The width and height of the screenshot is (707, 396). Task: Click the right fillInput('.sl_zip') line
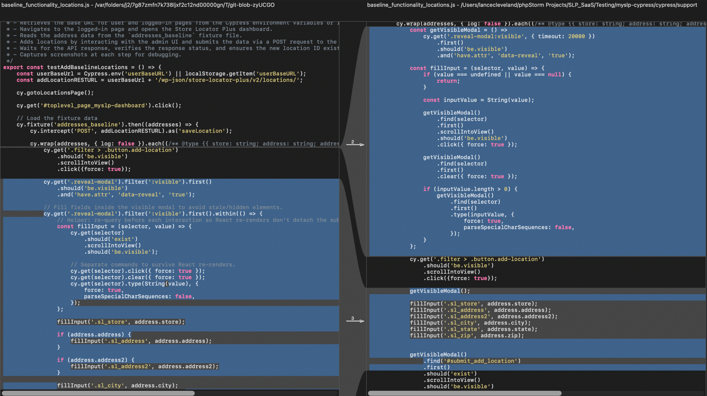coord(467,335)
